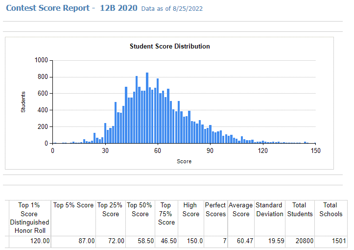This screenshot has height=250, width=354.
Task: Click the 'Students' y-axis label
Action: [23, 102]
